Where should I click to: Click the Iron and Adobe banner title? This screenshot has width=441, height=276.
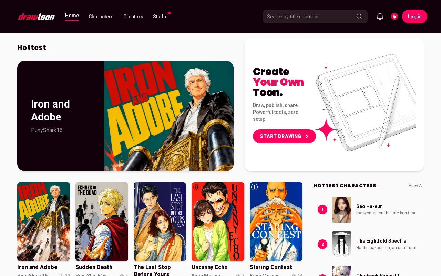pos(50,110)
